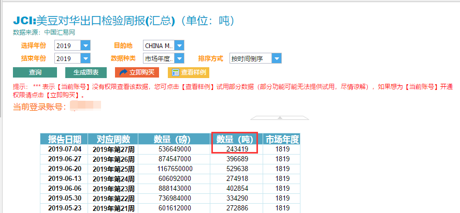Select the highlighted 243419 tonnage cell

point(236,149)
